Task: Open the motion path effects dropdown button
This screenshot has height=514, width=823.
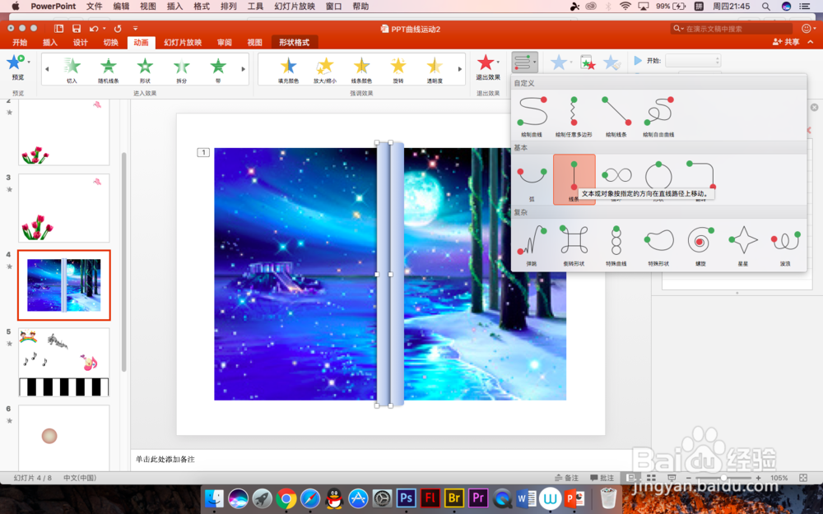Action: pyautogui.click(x=525, y=63)
